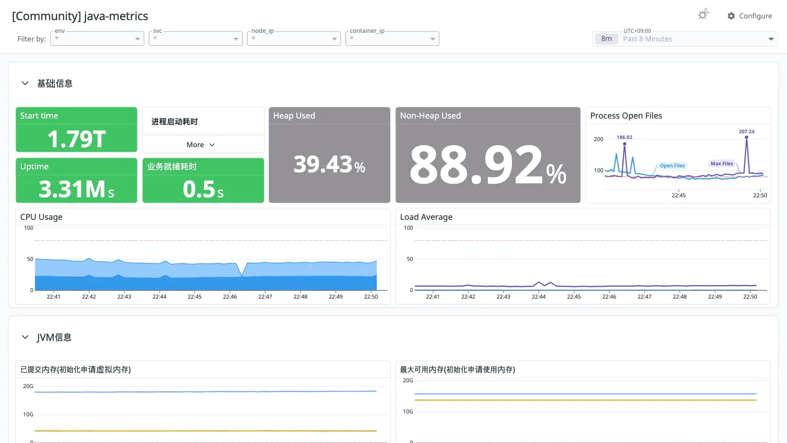The image size is (787, 443).
Task: Click the 8m time badge
Action: point(606,39)
